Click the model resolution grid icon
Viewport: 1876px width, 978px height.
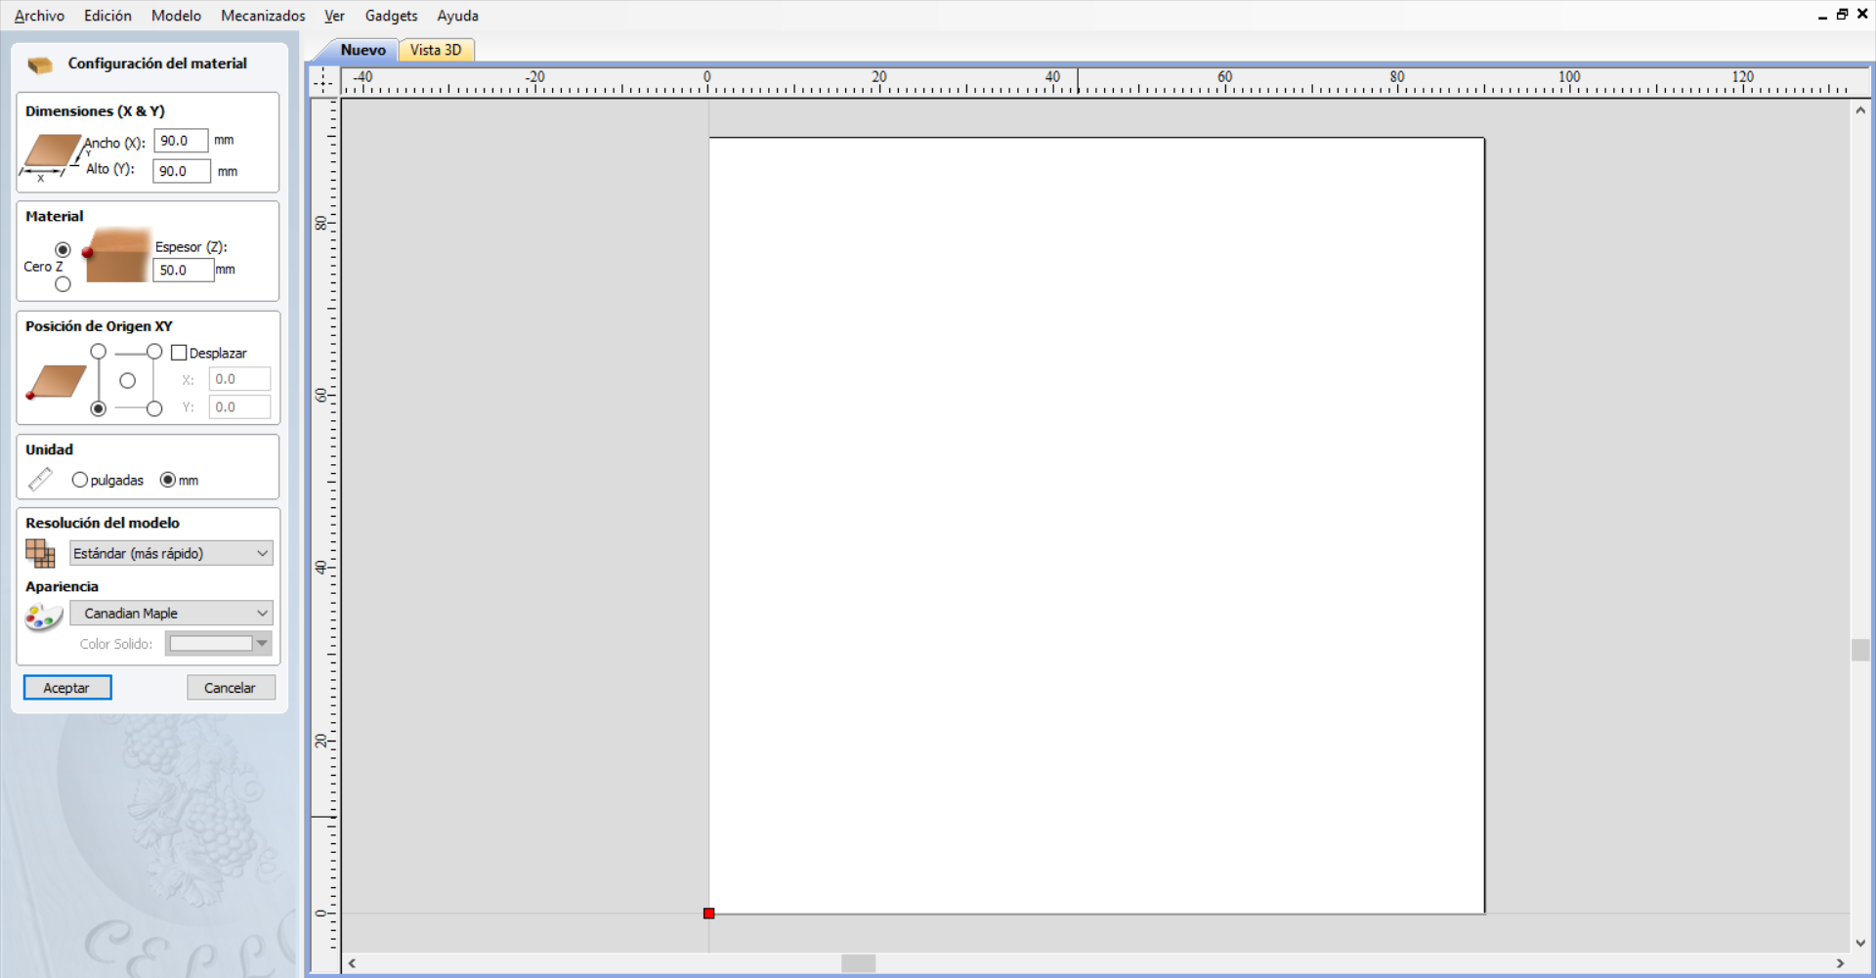tap(40, 553)
